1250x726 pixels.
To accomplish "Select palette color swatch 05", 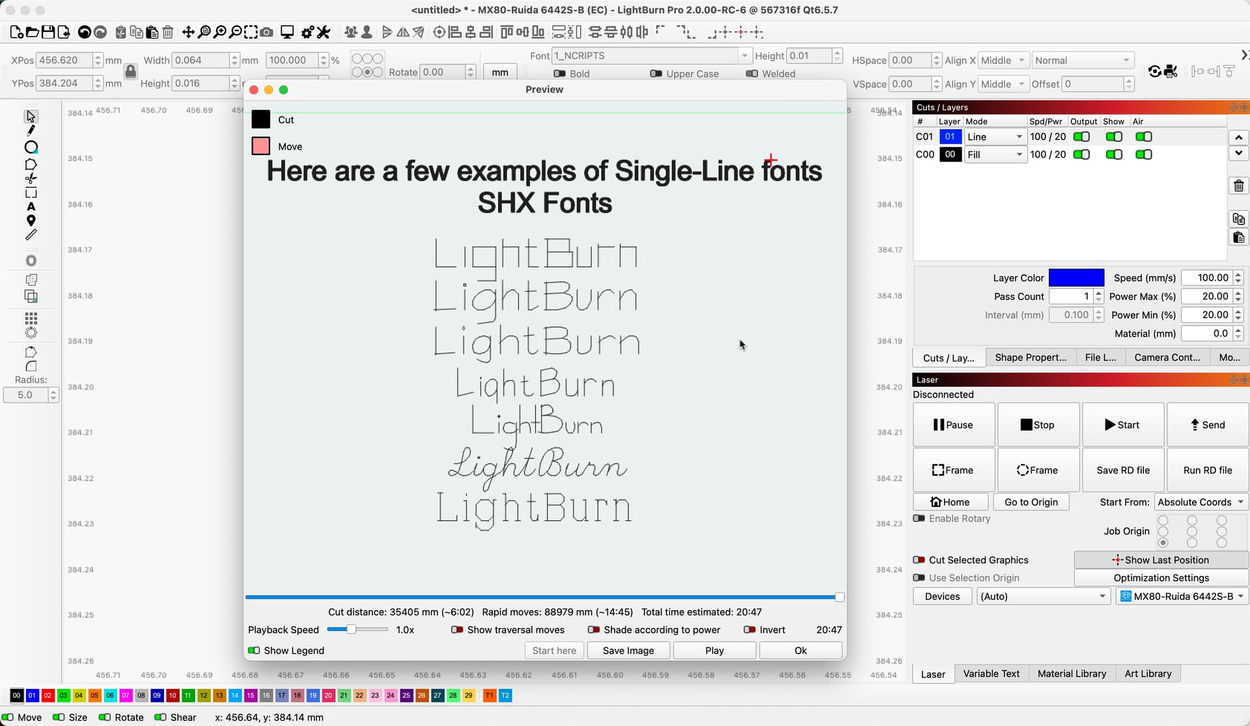I will point(94,695).
